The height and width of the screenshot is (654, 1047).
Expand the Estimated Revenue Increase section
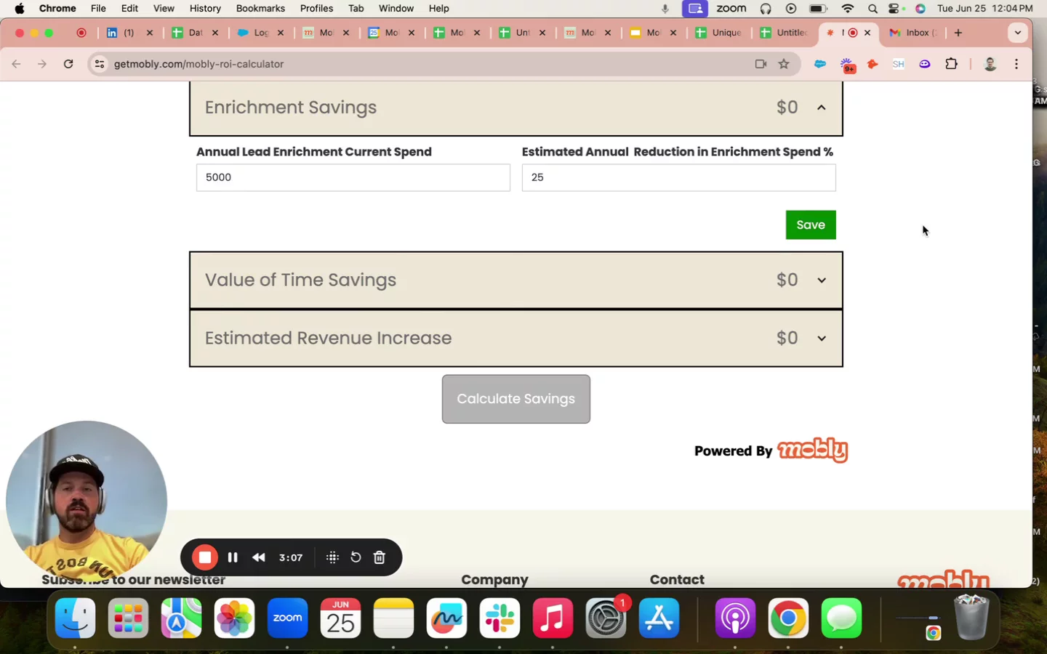coord(822,339)
